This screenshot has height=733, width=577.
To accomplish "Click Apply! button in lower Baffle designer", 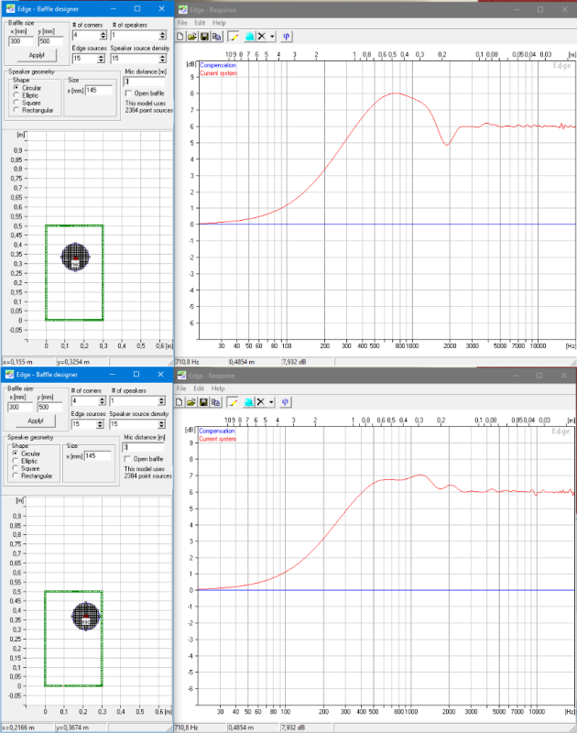I will [36, 421].
